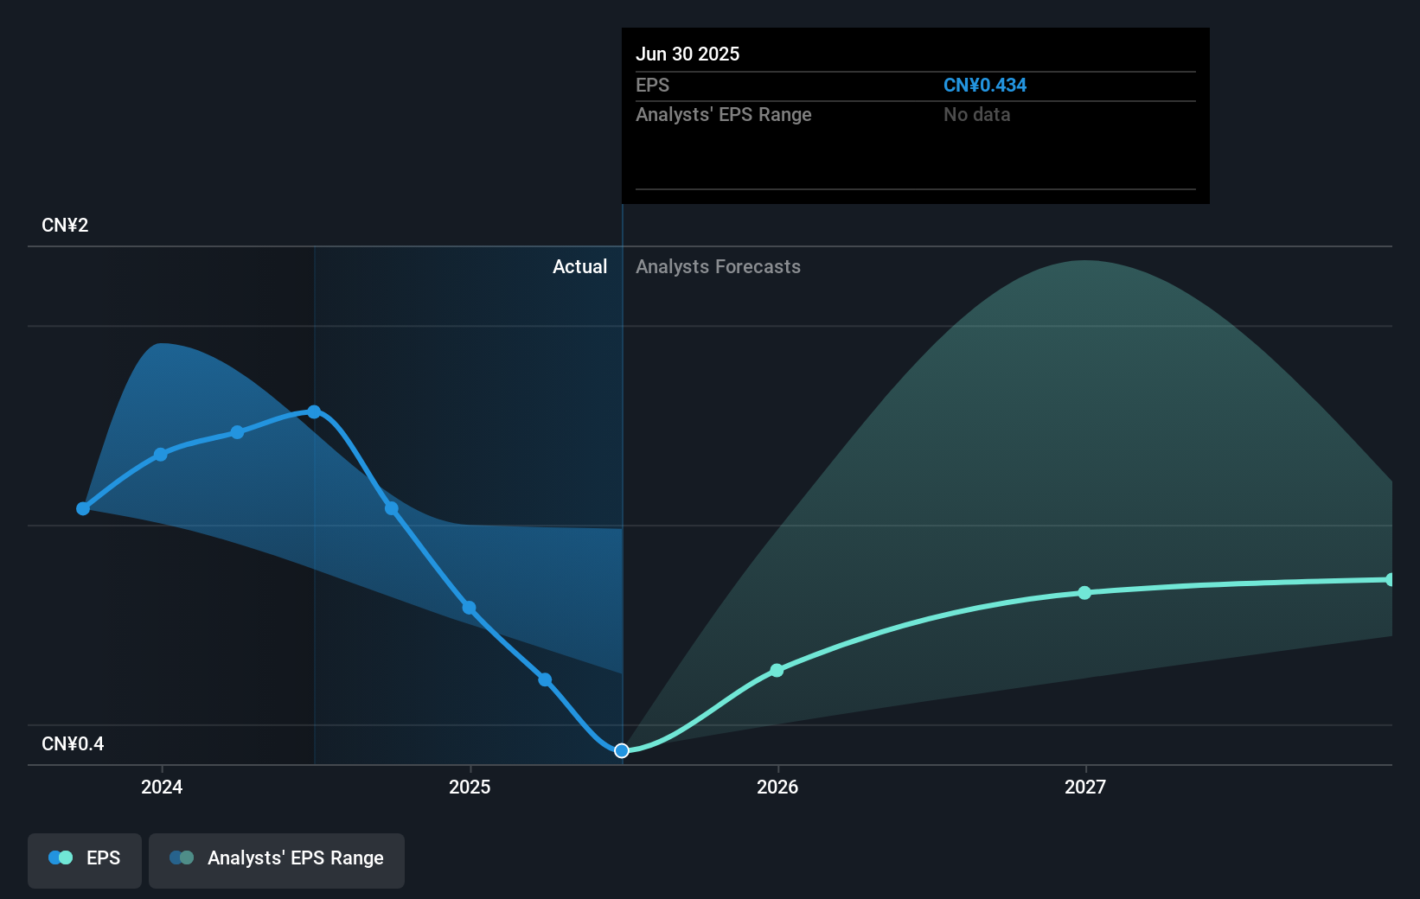Click the 2027 forecast EPS data point
The height and width of the screenshot is (899, 1420).
coord(1085,593)
